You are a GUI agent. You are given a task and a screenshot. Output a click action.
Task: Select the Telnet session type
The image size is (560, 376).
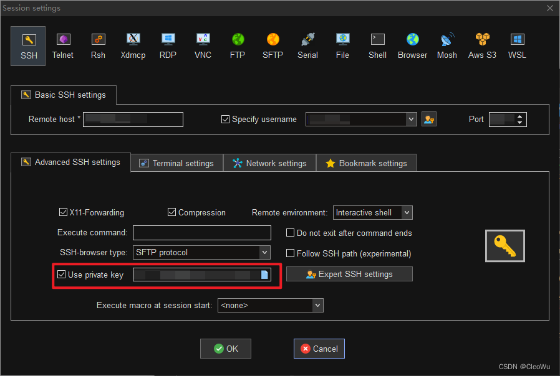click(x=62, y=46)
